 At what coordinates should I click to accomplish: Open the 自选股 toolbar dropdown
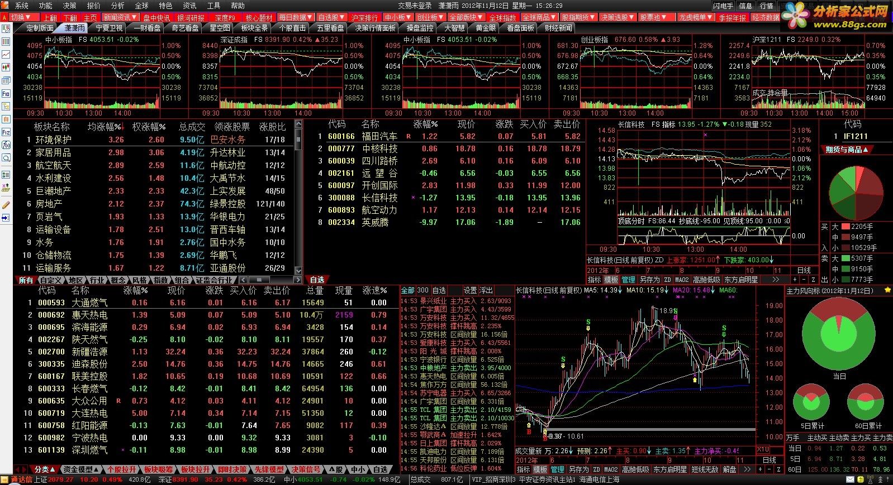tap(331, 17)
